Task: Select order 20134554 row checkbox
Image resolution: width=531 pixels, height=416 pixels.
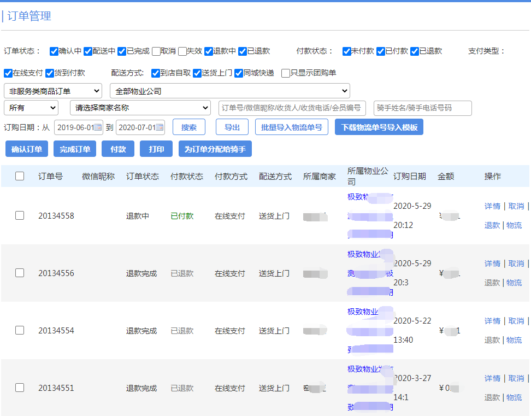Action: [x=20, y=330]
